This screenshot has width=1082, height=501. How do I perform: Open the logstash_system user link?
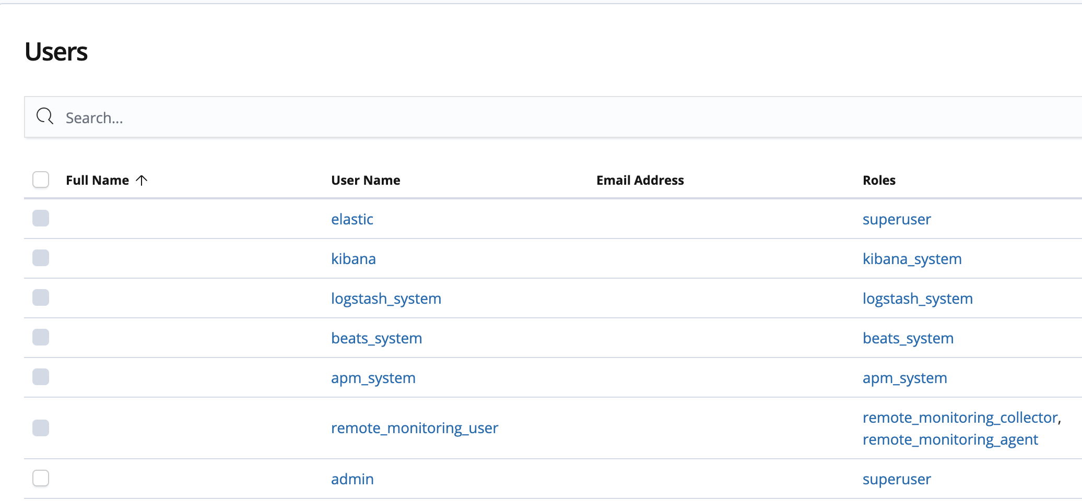coord(386,299)
